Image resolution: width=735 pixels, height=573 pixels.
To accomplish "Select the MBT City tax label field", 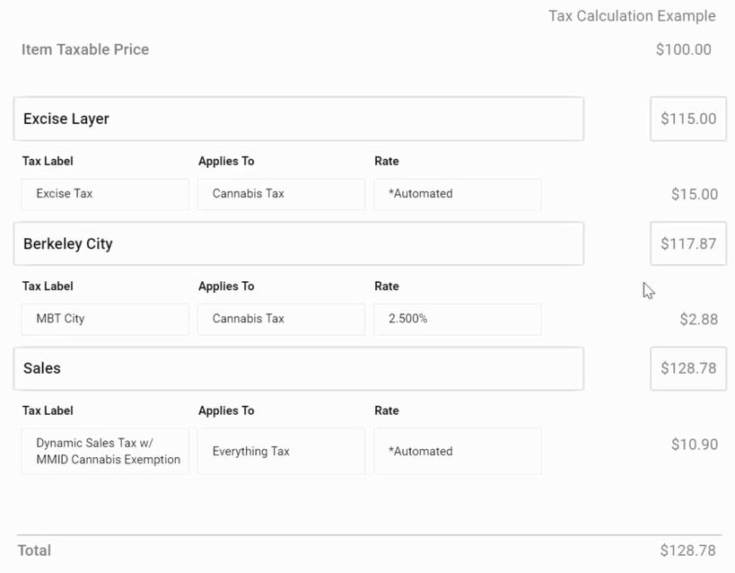I will click(105, 319).
